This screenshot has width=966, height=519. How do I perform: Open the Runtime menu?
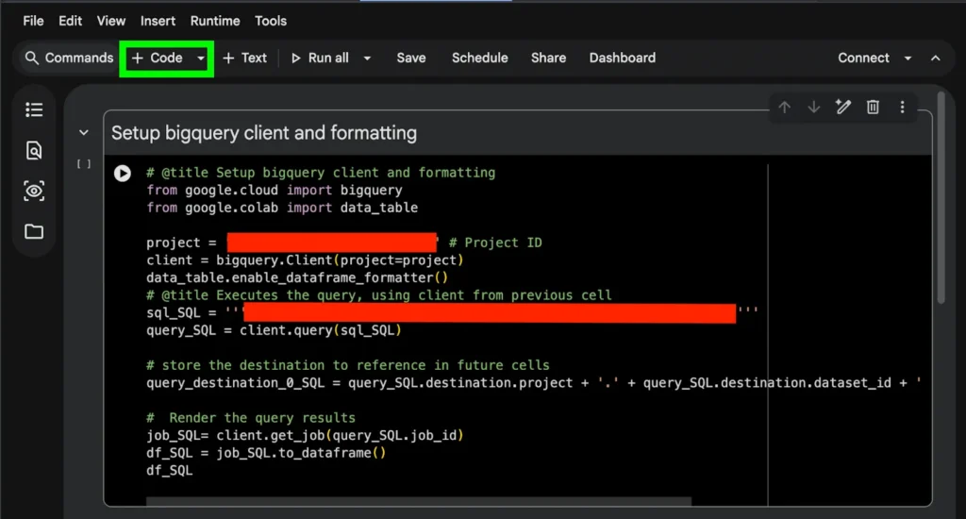pyautogui.click(x=215, y=21)
